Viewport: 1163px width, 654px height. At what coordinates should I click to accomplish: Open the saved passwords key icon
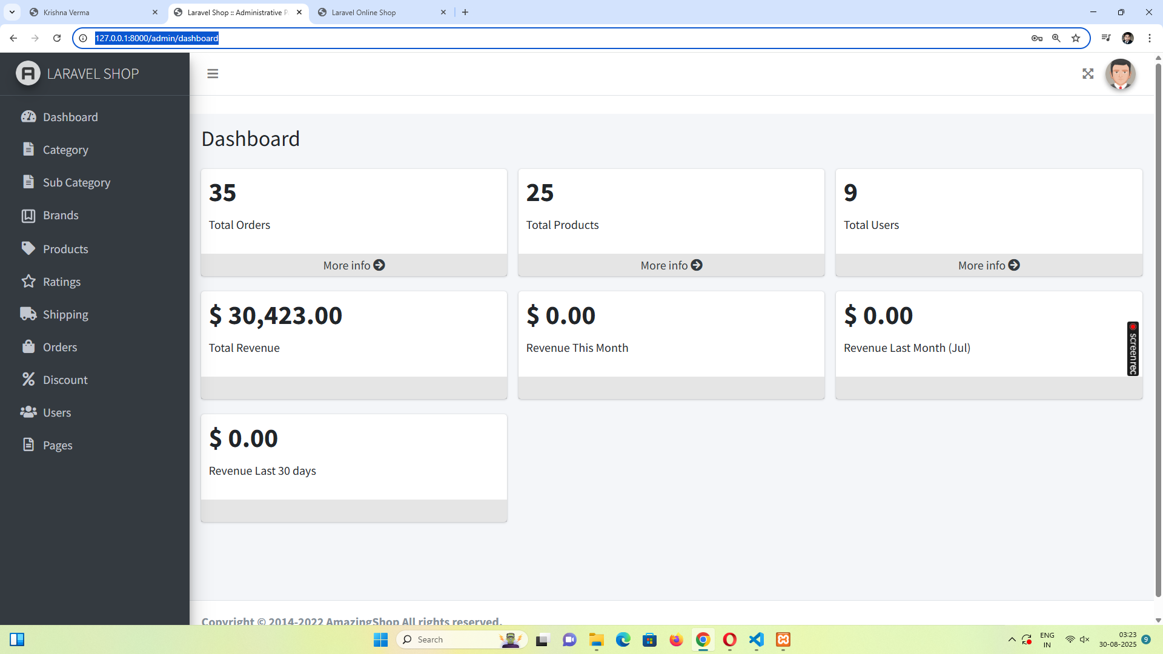pyautogui.click(x=1037, y=38)
